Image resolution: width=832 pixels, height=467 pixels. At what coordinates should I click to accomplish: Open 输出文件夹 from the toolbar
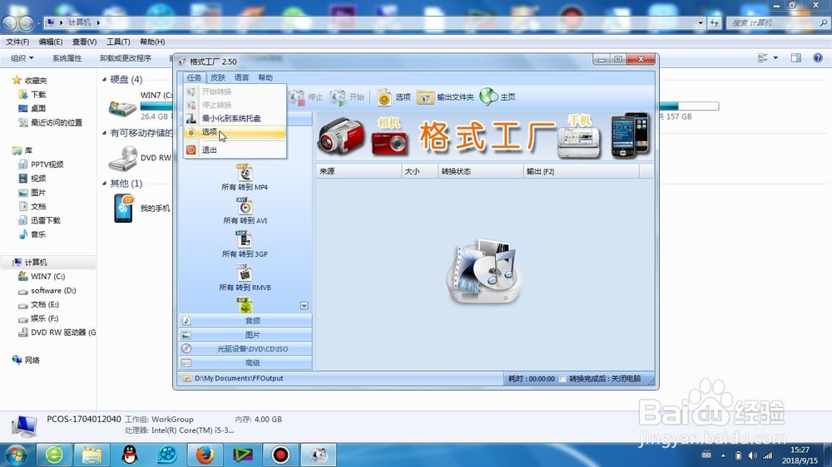click(x=445, y=97)
